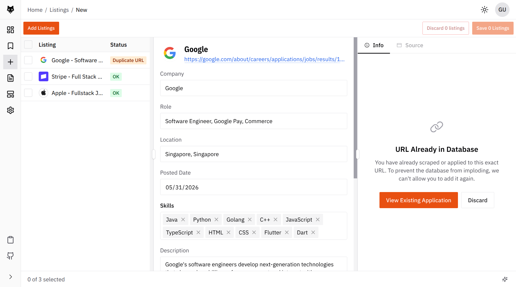
Task: Toggle the select-all listings checkbox
Action: point(28,45)
